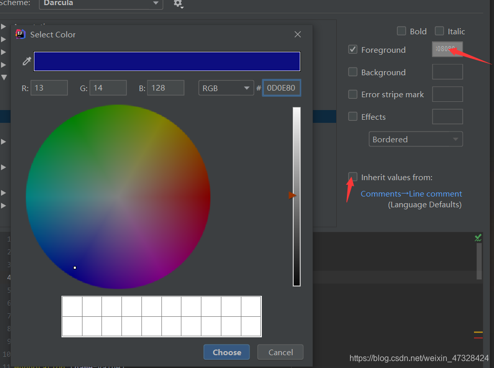Image resolution: width=494 pixels, height=368 pixels.
Task: Click the yellow warning stripe marker
Action: [478, 332]
